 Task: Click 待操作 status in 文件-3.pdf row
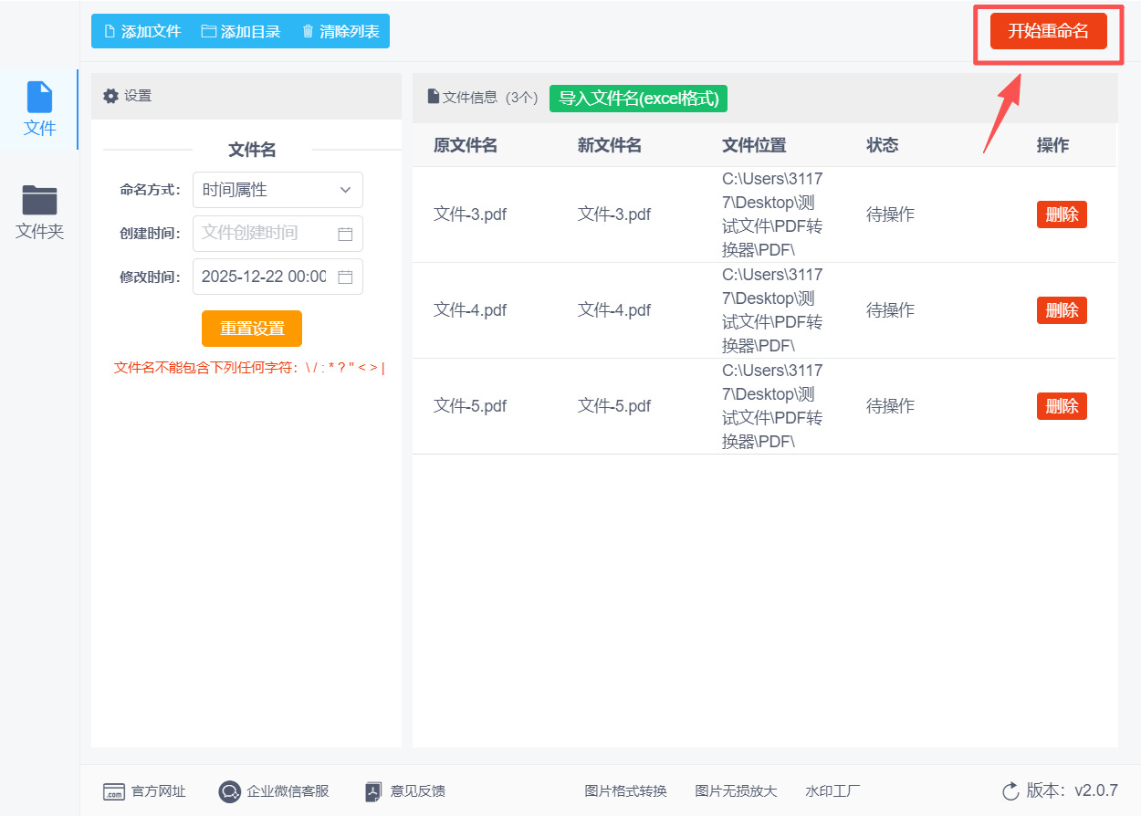pyautogui.click(x=890, y=214)
